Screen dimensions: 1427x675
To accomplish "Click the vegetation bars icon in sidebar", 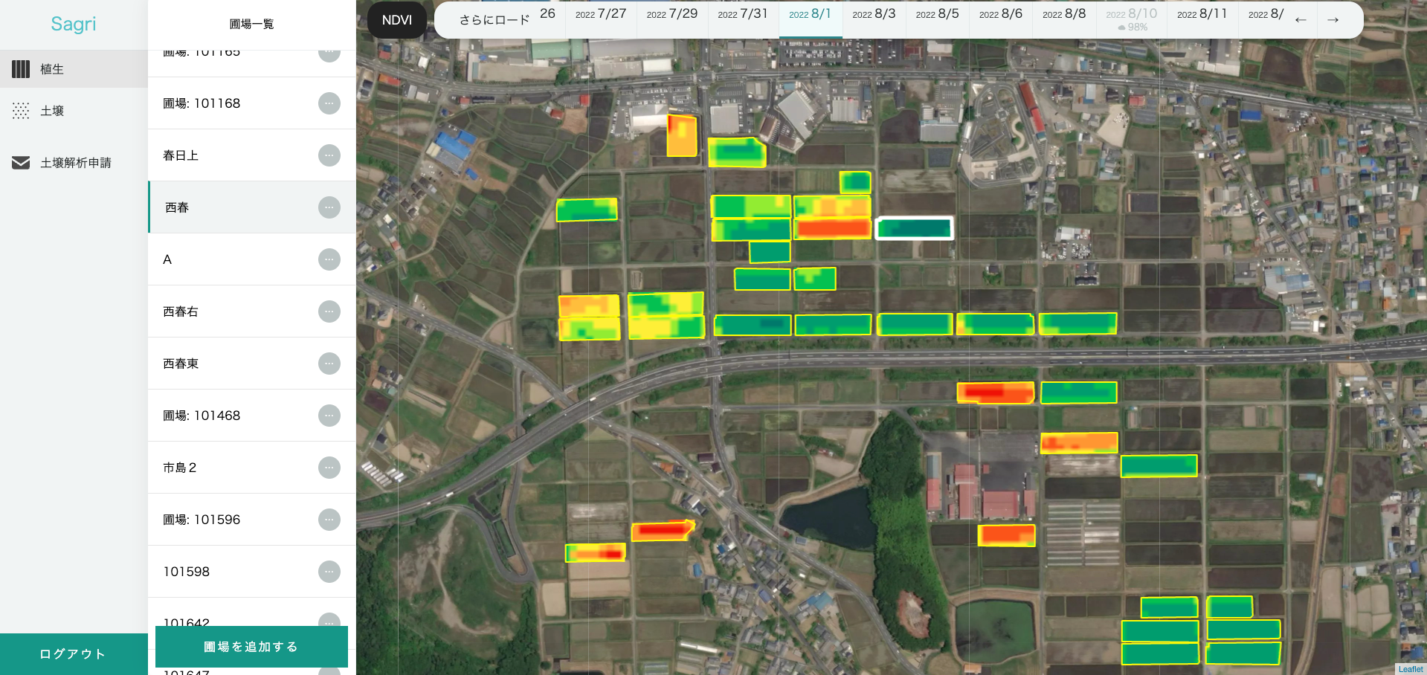I will 21,69.
